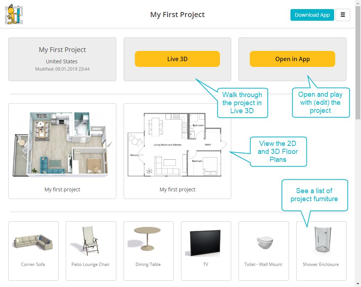
Task: Click the 'Open and play with (edit)' callout
Action: pyautogui.click(x=320, y=102)
